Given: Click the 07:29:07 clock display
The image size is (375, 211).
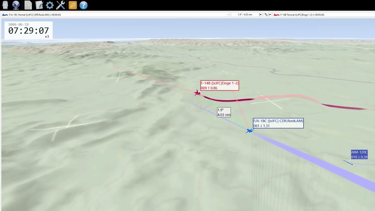Looking at the screenshot, I should point(28,31).
